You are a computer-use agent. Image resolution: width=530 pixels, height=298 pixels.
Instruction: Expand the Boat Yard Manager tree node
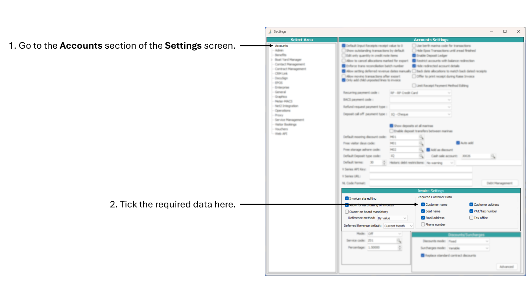(272, 60)
